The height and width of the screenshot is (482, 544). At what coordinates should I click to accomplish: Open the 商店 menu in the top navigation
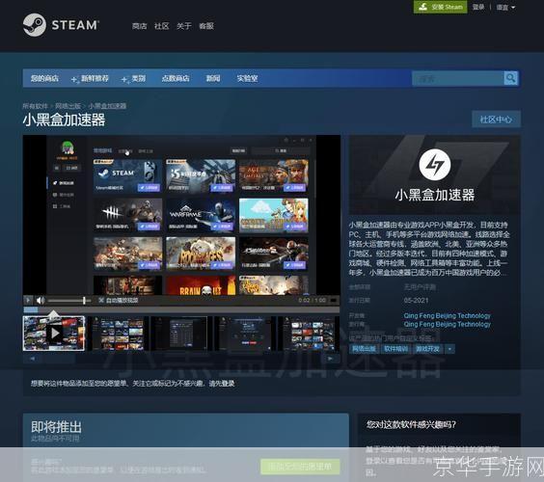[139, 26]
